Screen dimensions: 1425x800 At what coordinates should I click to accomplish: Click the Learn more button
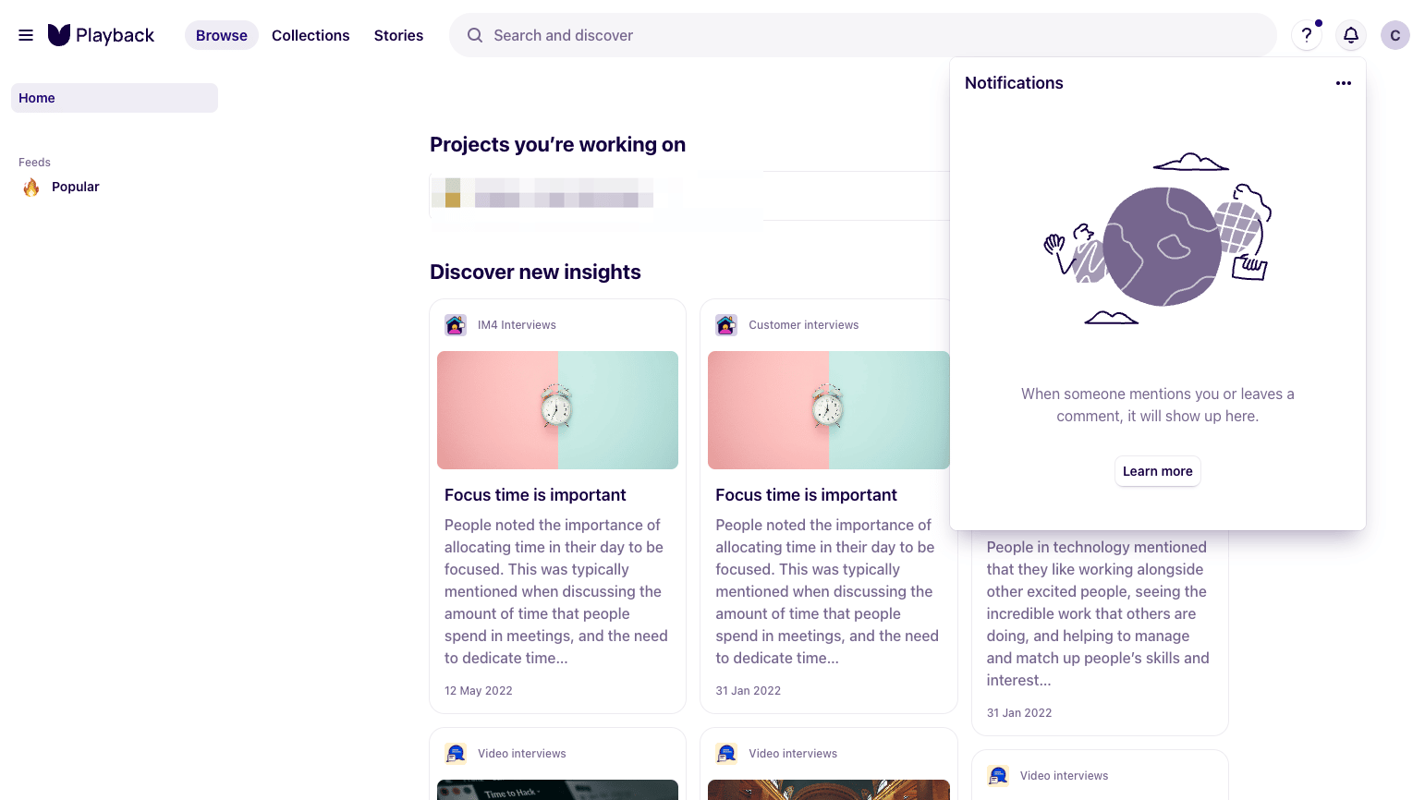pyautogui.click(x=1157, y=471)
